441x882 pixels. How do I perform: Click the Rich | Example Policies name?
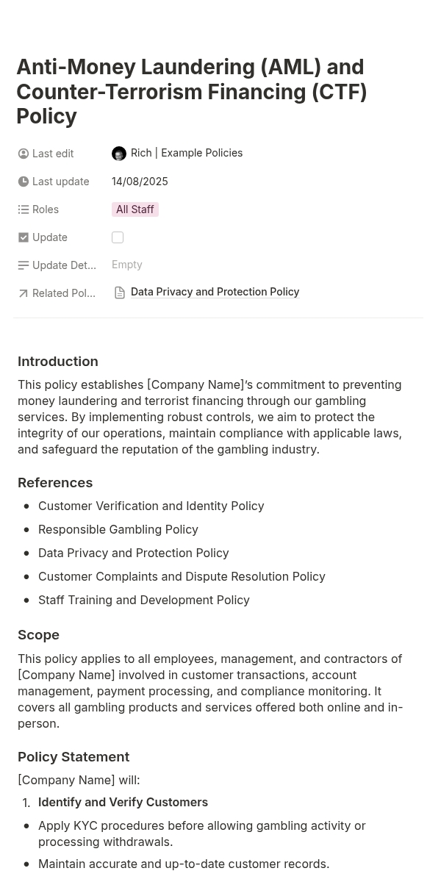[x=187, y=153]
